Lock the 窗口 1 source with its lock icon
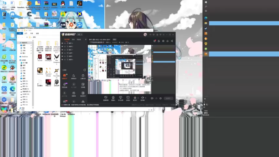The image size is (279, 157). tap(65, 50)
